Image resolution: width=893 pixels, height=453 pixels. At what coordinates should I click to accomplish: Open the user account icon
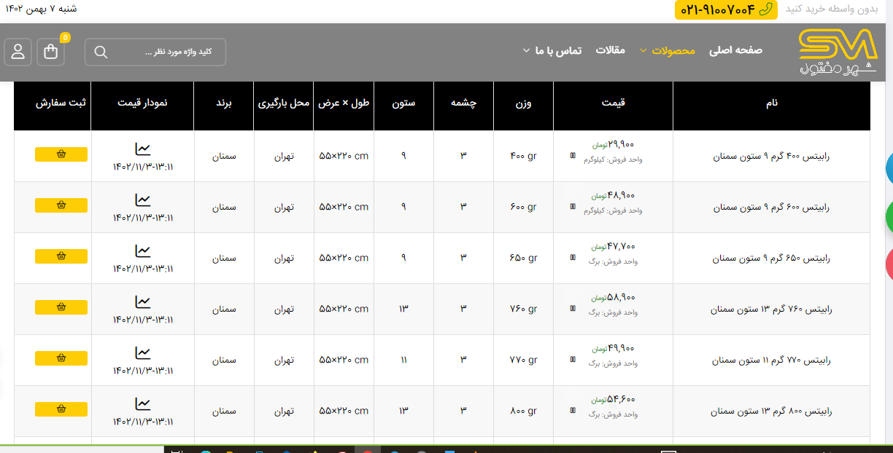18,52
